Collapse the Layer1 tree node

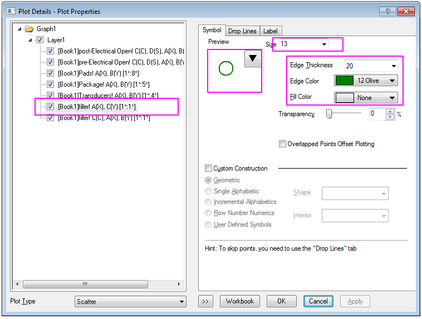31,40
